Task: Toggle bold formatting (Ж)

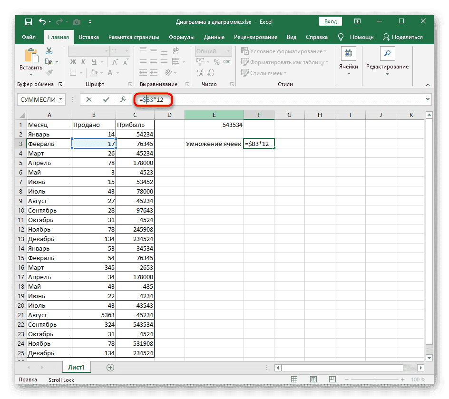Action: [73, 61]
